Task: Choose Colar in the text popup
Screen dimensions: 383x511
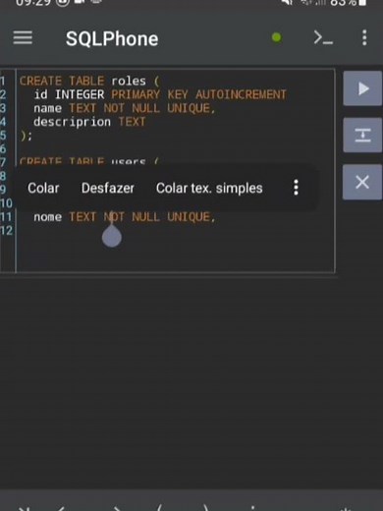Action: click(43, 188)
